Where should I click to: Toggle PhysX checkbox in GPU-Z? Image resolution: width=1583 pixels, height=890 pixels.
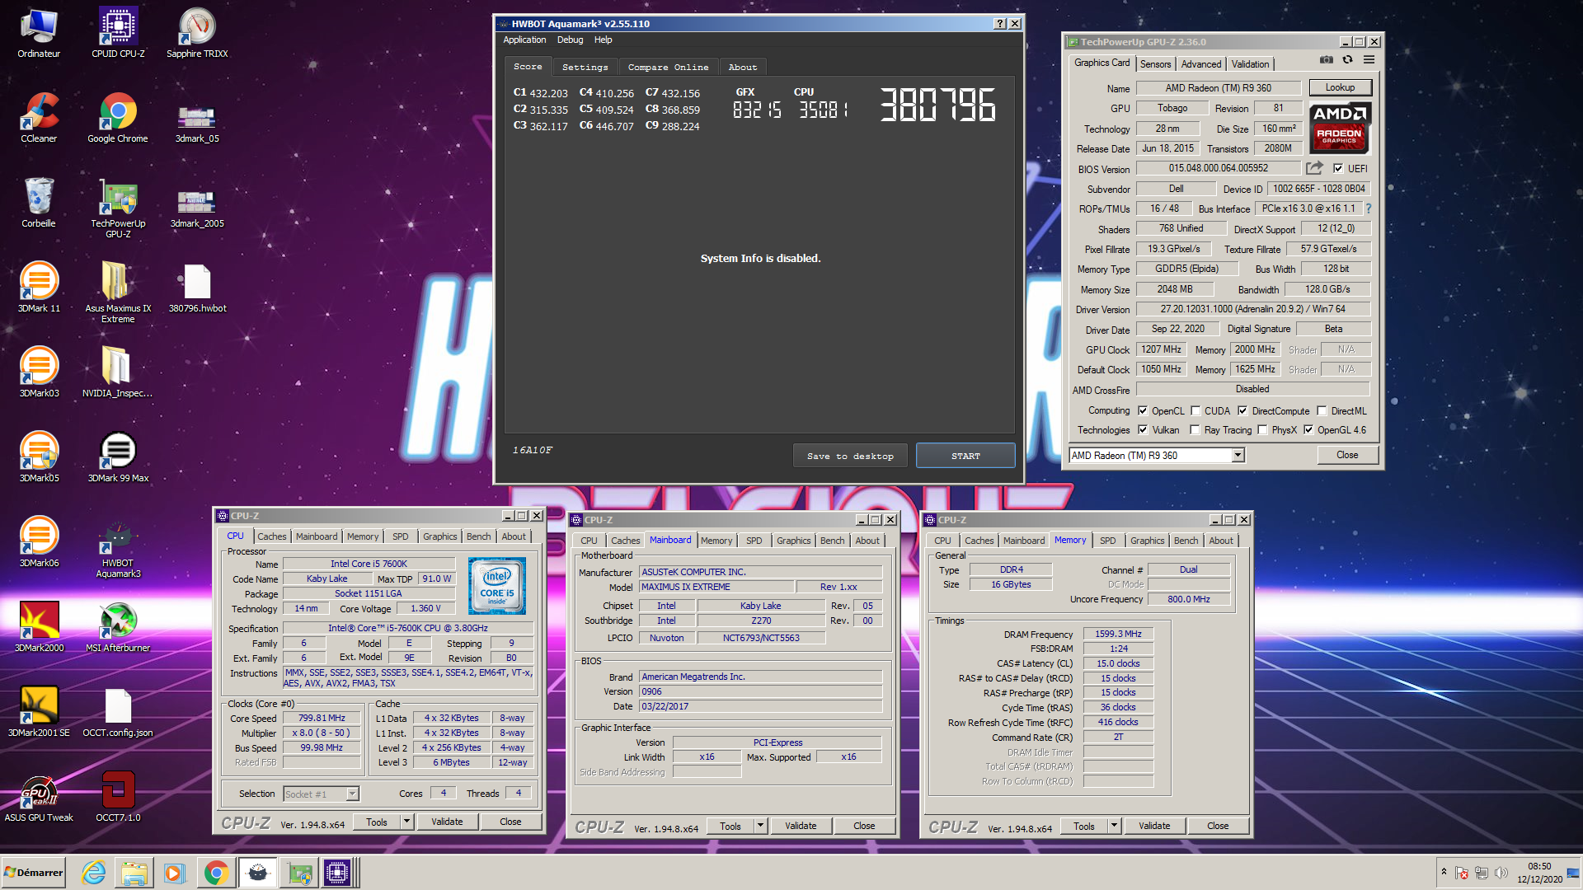point(1262,429)
